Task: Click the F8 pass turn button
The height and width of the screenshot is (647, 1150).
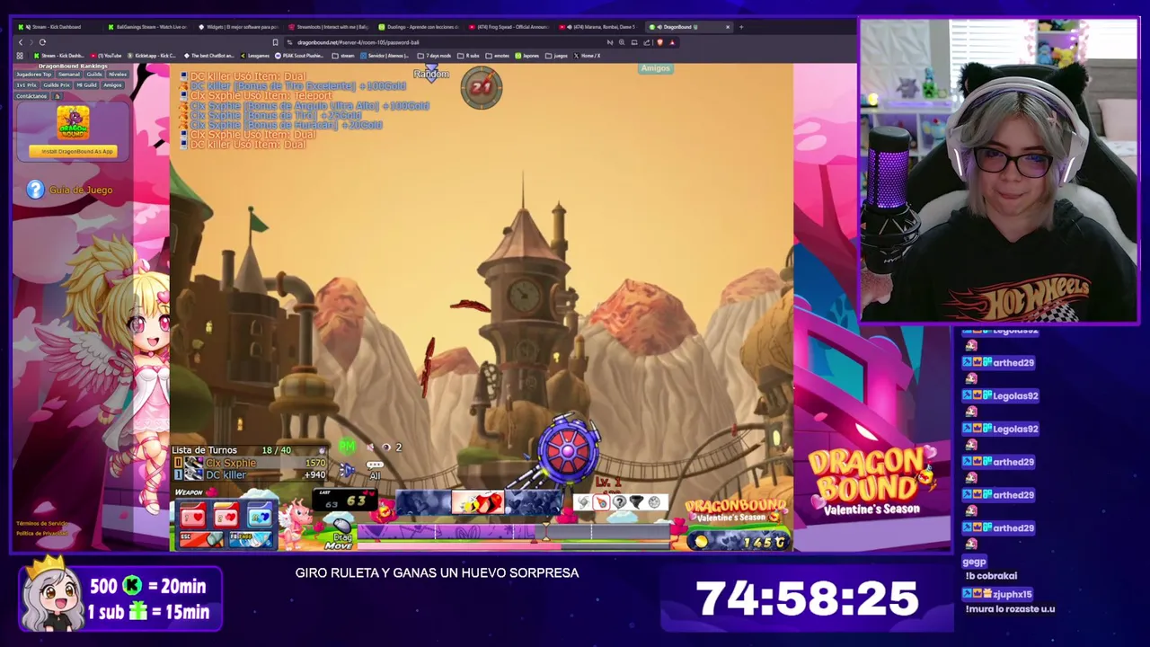Action: tap(251, 539)
